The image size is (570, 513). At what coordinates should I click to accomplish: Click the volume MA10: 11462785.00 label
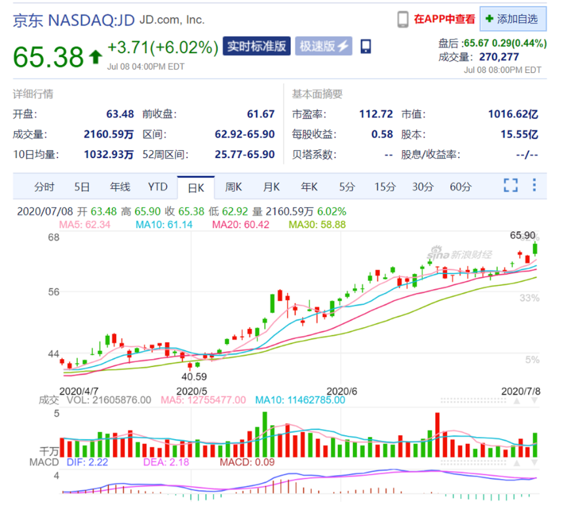pyautogui.click(x=300, y=400)
